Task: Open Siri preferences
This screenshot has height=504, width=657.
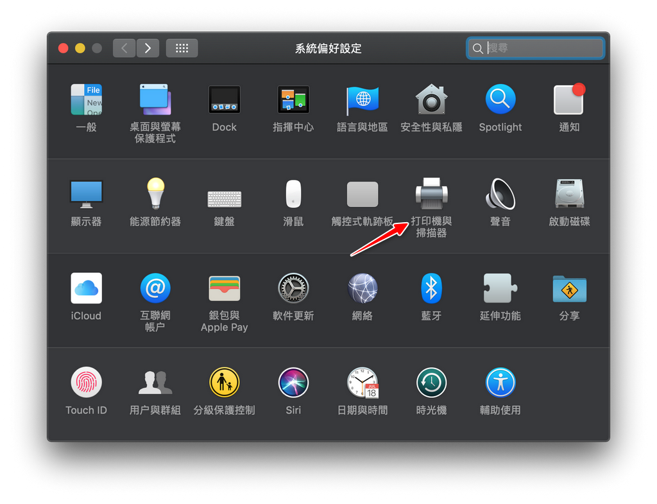Action: tap(293, 383)
